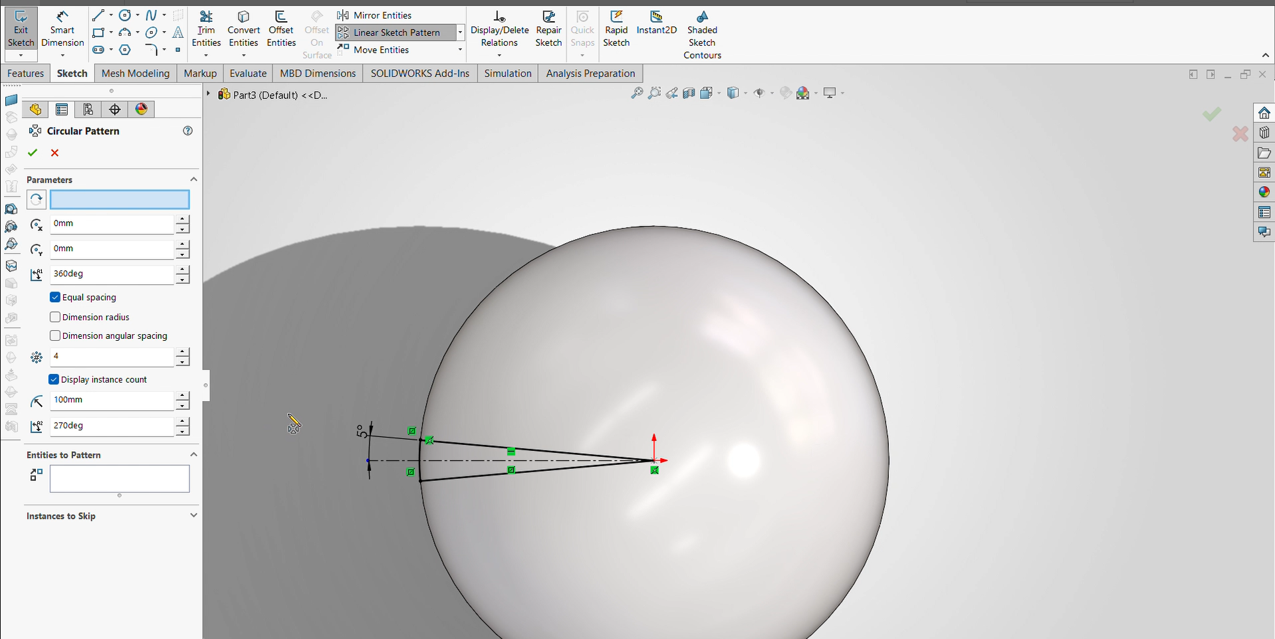Open the sketch Text tool
The height and width of the screenshot is (639, 1275).
pyautogui.click(x=178, y=33)
